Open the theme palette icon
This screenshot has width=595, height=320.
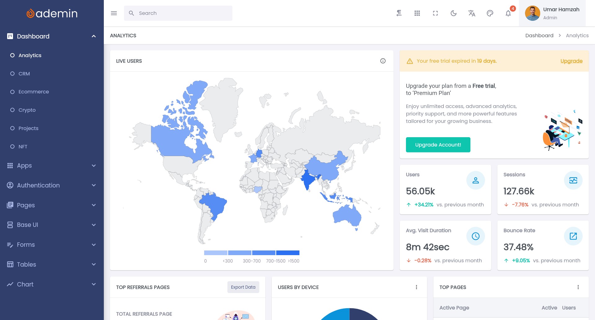tap(490, 13)
